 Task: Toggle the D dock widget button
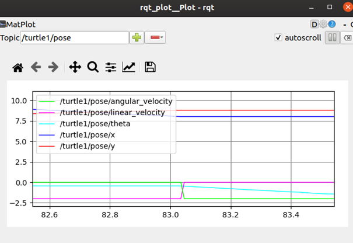315,25
